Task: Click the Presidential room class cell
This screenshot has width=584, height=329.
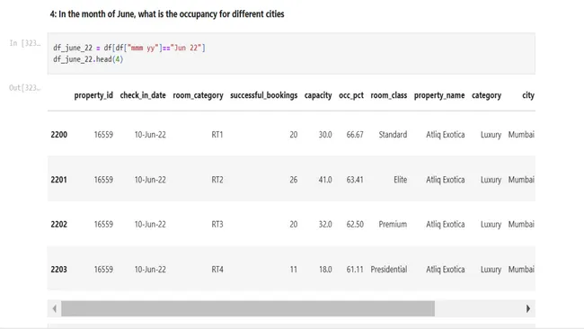Action: (388, 269)
